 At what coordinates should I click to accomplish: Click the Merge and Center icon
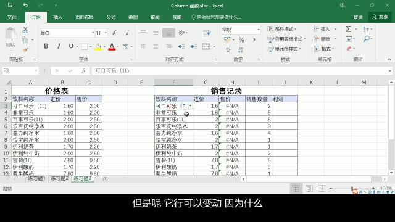click(206, 47)
